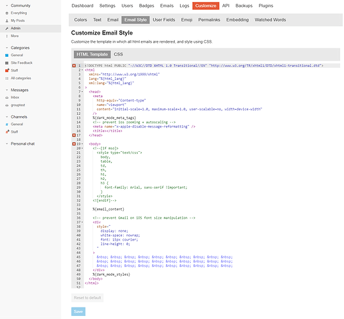Select the HTML Template editor tab
This screenshot has width=344, height=319.
coord(92,54)
